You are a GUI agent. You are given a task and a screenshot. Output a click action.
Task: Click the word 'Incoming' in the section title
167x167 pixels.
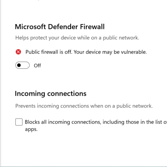pyautogui.click(x=30, y=94)
